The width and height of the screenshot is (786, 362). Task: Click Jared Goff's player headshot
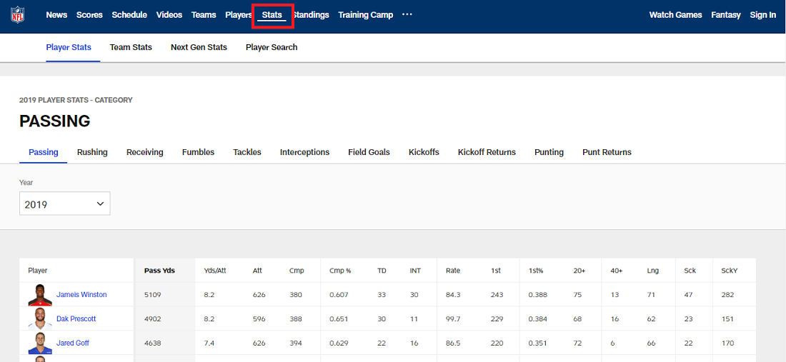[x=40, y=343]
